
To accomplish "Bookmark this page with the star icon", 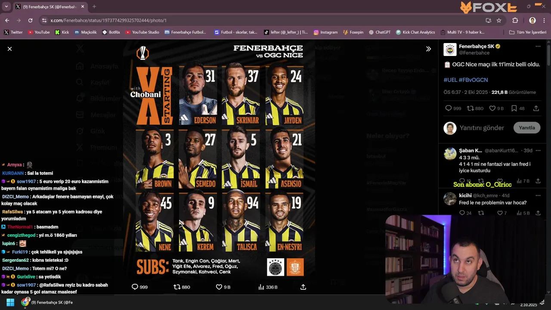I will (499, 20).
